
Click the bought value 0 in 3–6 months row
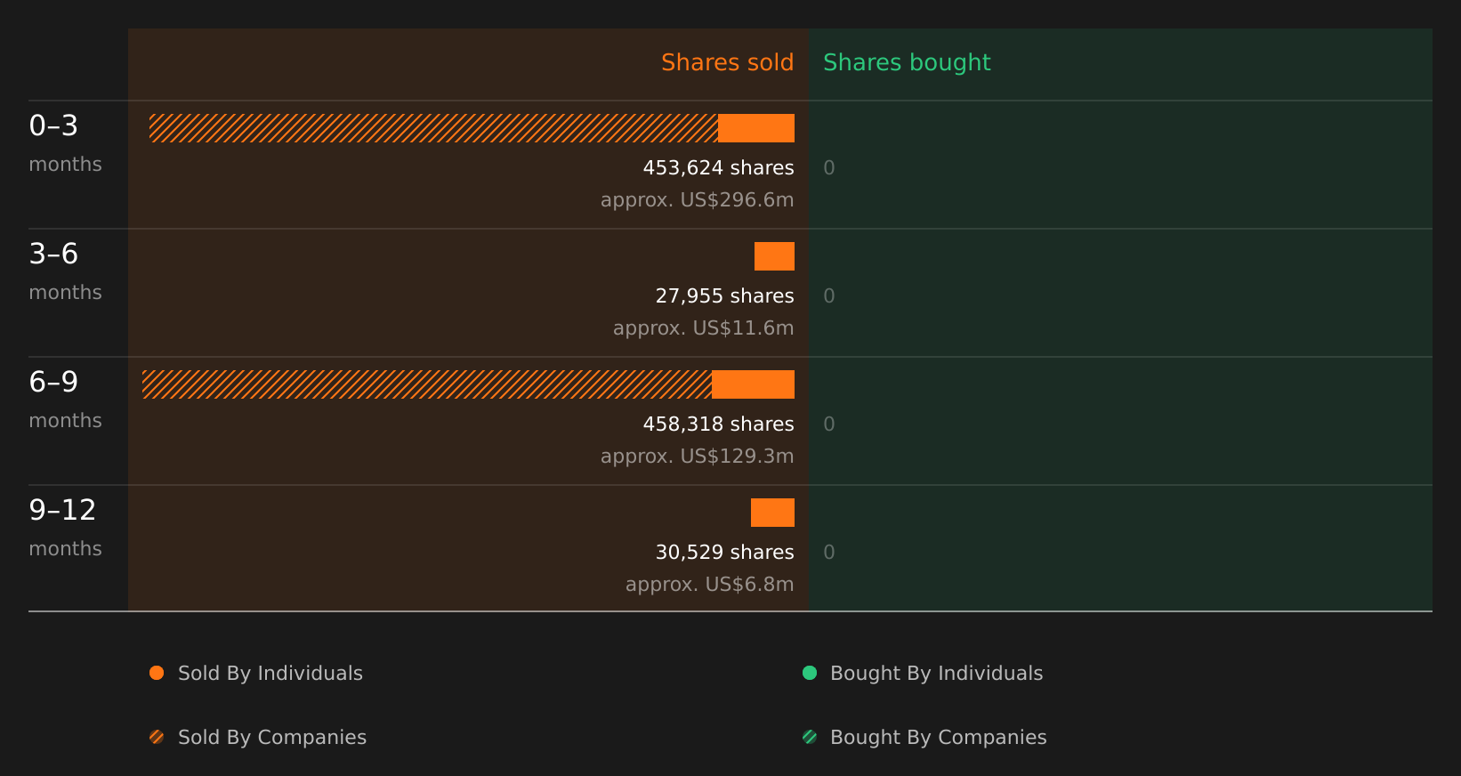(829, 296)
